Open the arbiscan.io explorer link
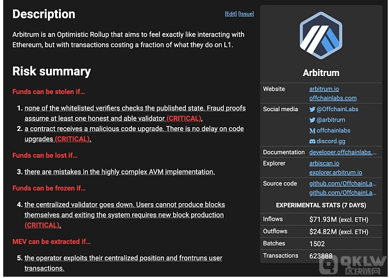The height and width of the screenshot is (278, 389). click(324, 163)
